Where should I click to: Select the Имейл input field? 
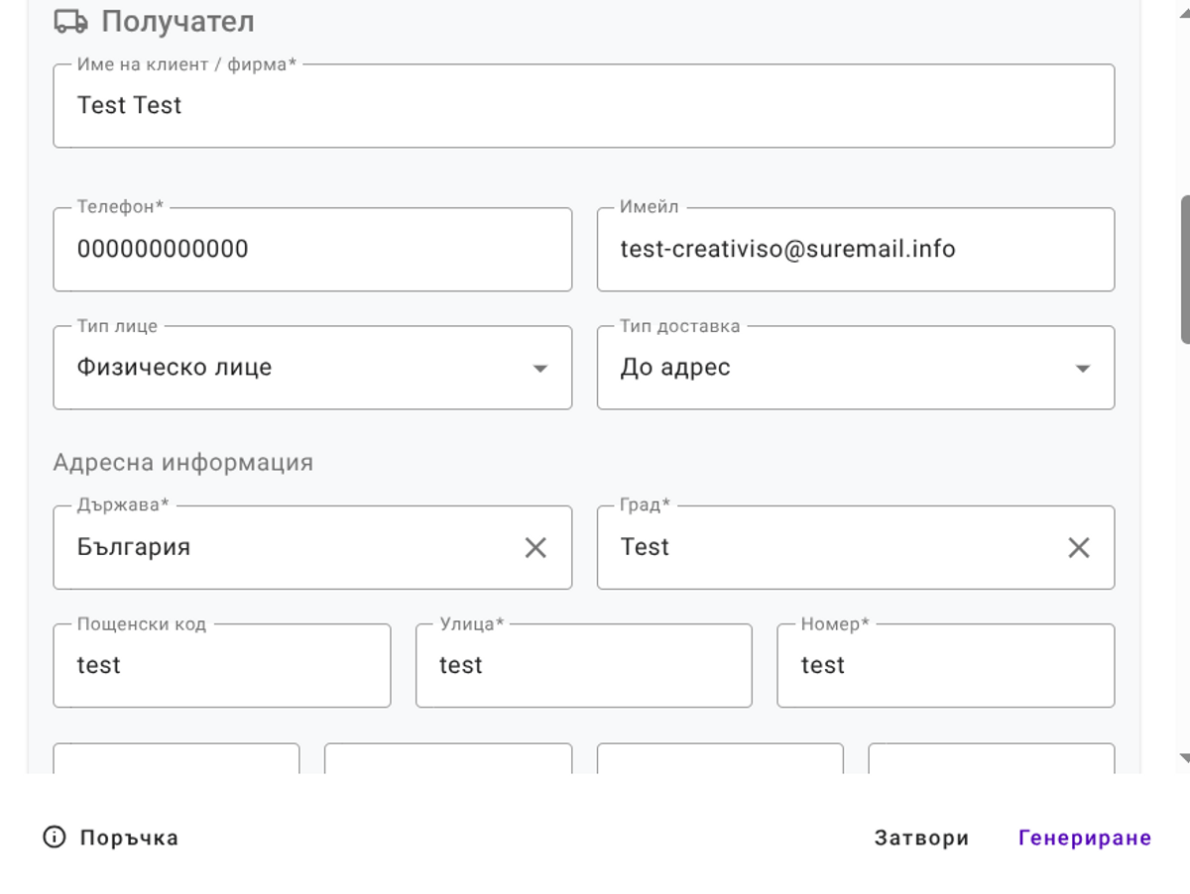click(x=855, y=250)
